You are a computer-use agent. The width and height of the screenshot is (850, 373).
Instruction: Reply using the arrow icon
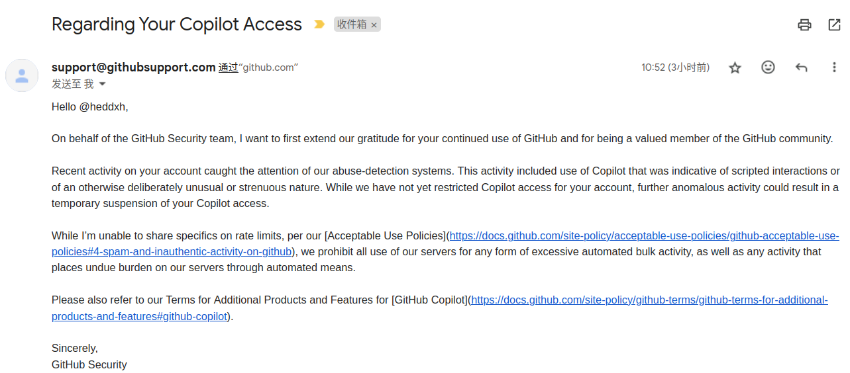click(801, 67)
